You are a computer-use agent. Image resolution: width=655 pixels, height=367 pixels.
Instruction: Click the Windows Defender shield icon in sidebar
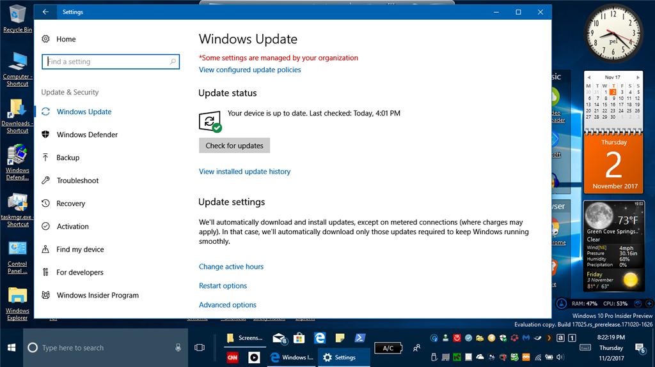point(45,134)
